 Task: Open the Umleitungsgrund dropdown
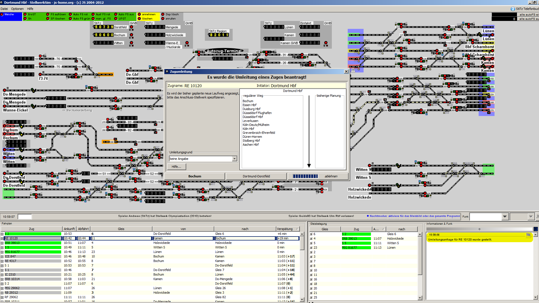(x=234, y=159)
